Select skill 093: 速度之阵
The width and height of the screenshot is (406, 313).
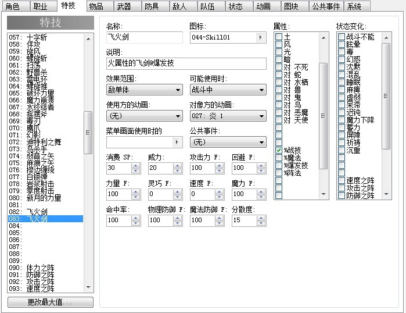45,289
